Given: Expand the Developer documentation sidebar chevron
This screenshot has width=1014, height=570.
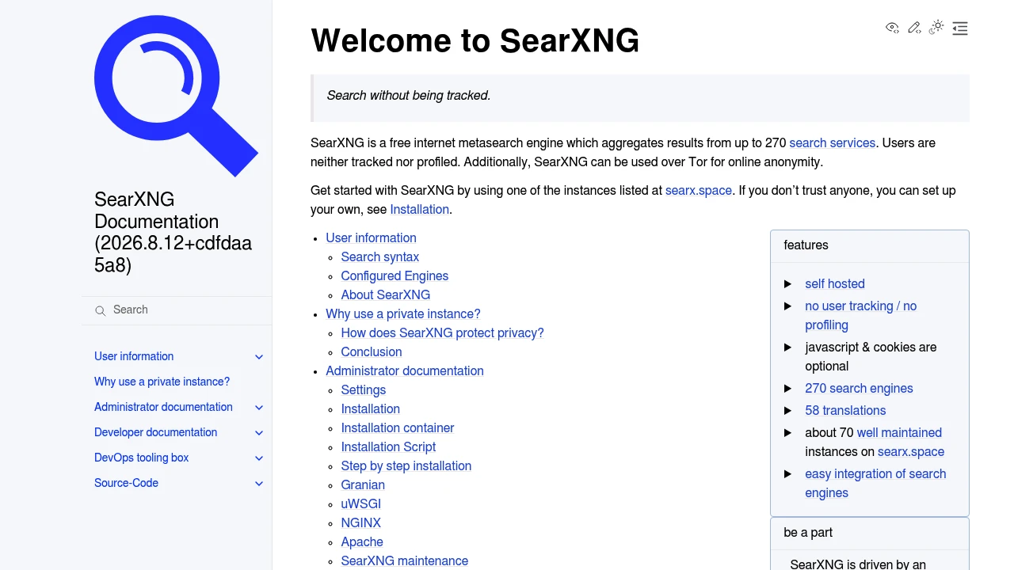Looking at the screenshot, I should tap(259, 433).
